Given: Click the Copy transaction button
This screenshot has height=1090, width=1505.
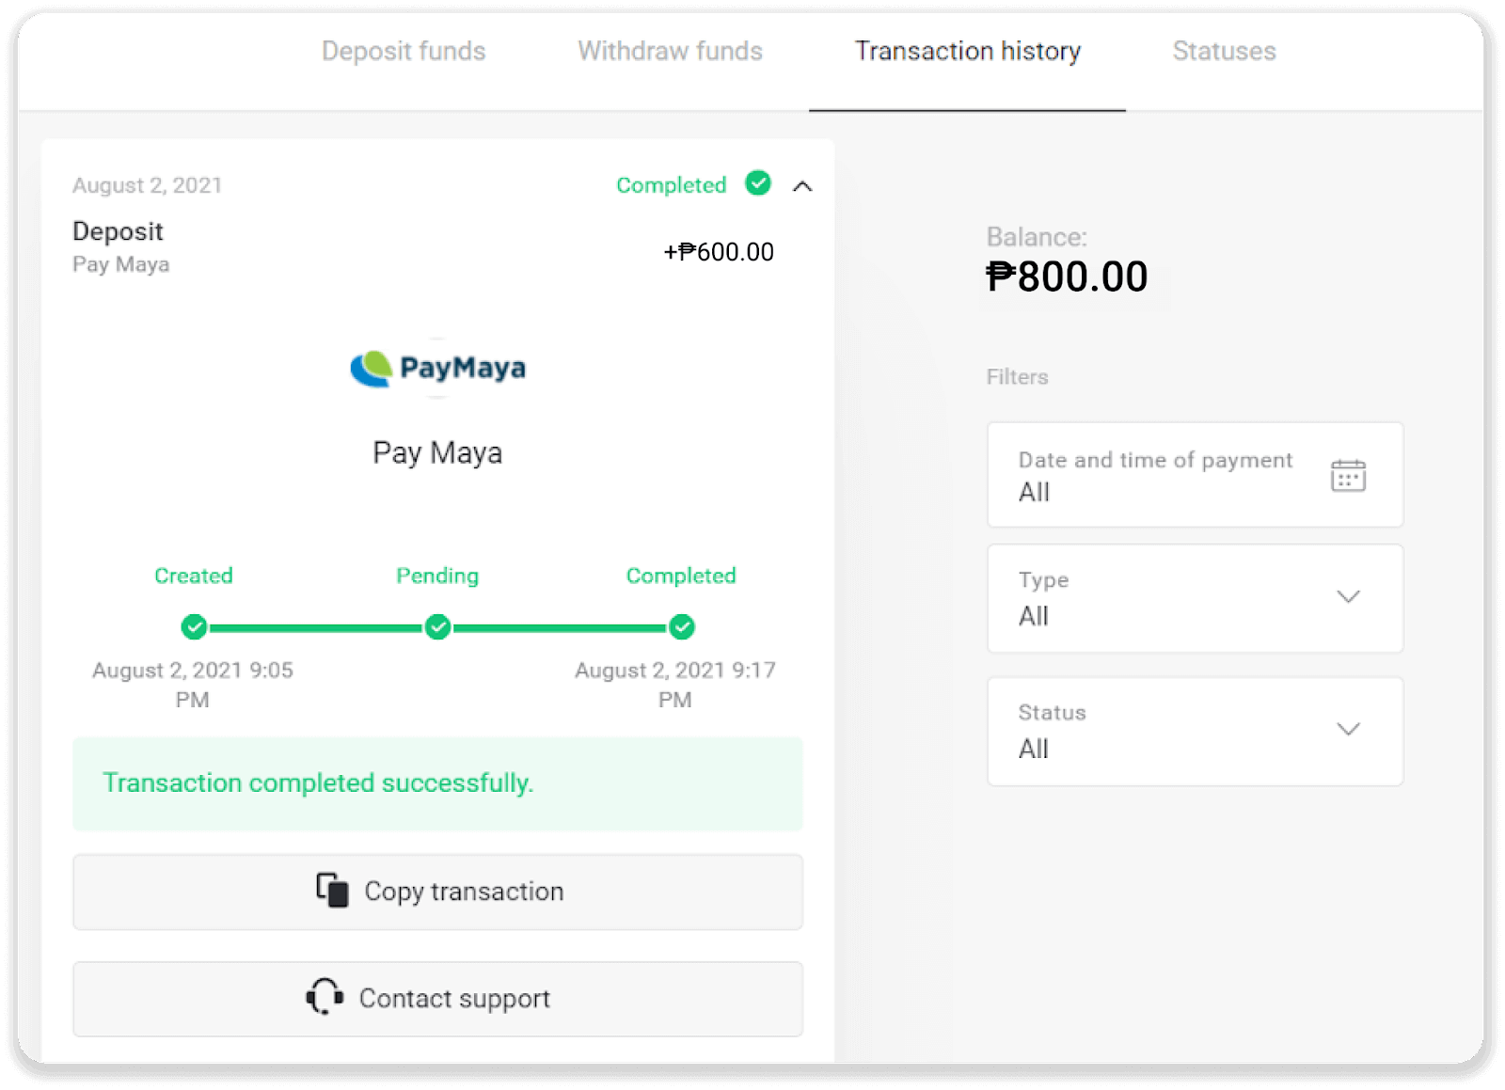Looking at the screenshot, I should (437, 892).
